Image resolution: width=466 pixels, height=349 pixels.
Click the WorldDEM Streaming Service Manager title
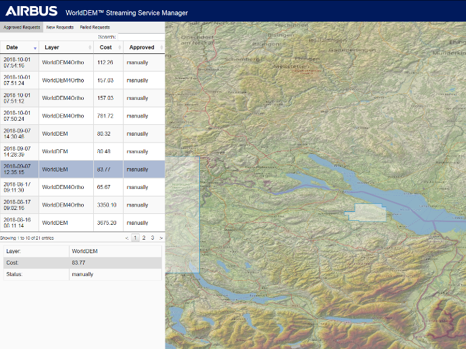coord(126,13)
